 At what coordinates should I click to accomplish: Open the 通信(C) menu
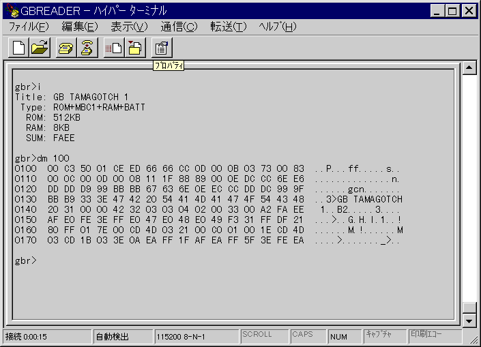pyautogui.click(x=179, y=27)
